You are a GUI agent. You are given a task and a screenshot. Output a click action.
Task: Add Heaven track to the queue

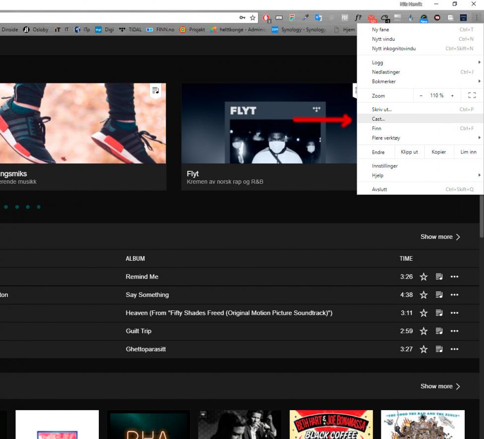[x=439, y=313]
